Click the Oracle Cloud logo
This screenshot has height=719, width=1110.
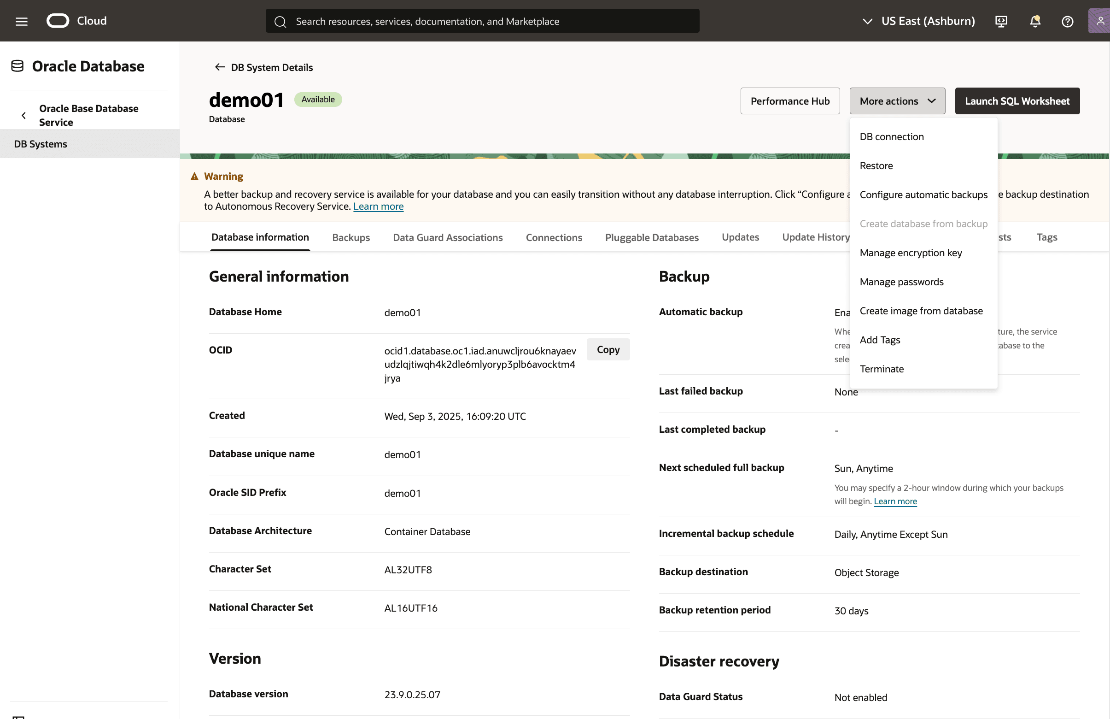pos(58,21)
